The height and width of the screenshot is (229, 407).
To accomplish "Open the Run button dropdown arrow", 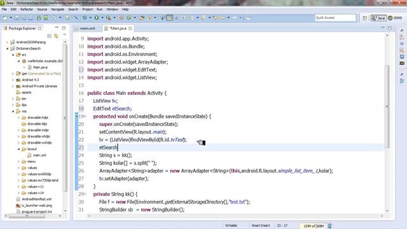I will coord(102,18).
